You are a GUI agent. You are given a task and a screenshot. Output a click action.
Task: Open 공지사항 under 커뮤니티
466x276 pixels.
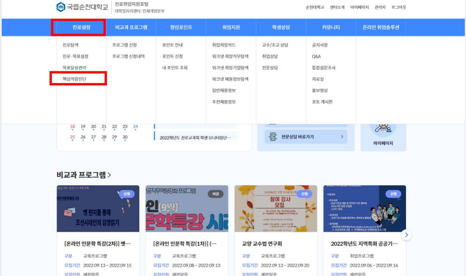(320, 45)
